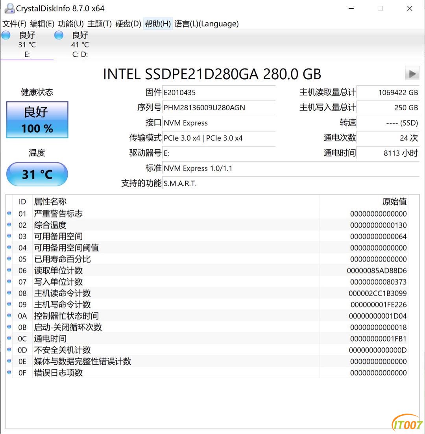Click status dot of row 0B 启动-关闭循环次数
This screenshot has width=425, height=434.
click(x=9, y=326)
